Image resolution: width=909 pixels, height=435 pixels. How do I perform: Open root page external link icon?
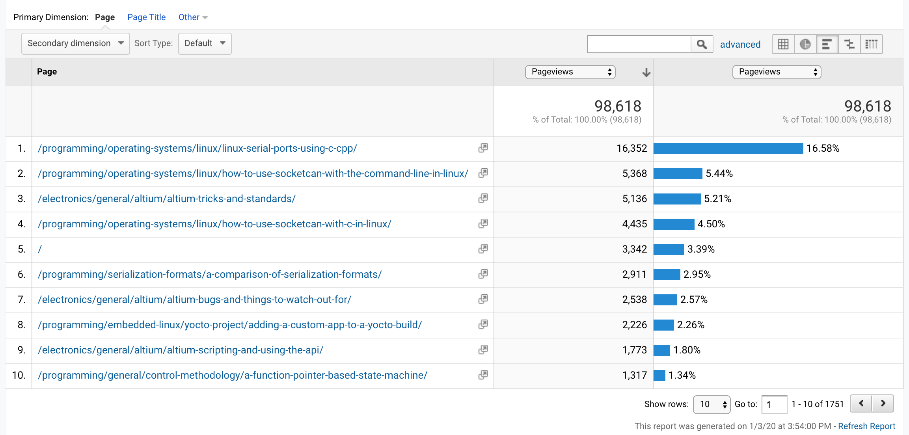coord(483,249)
